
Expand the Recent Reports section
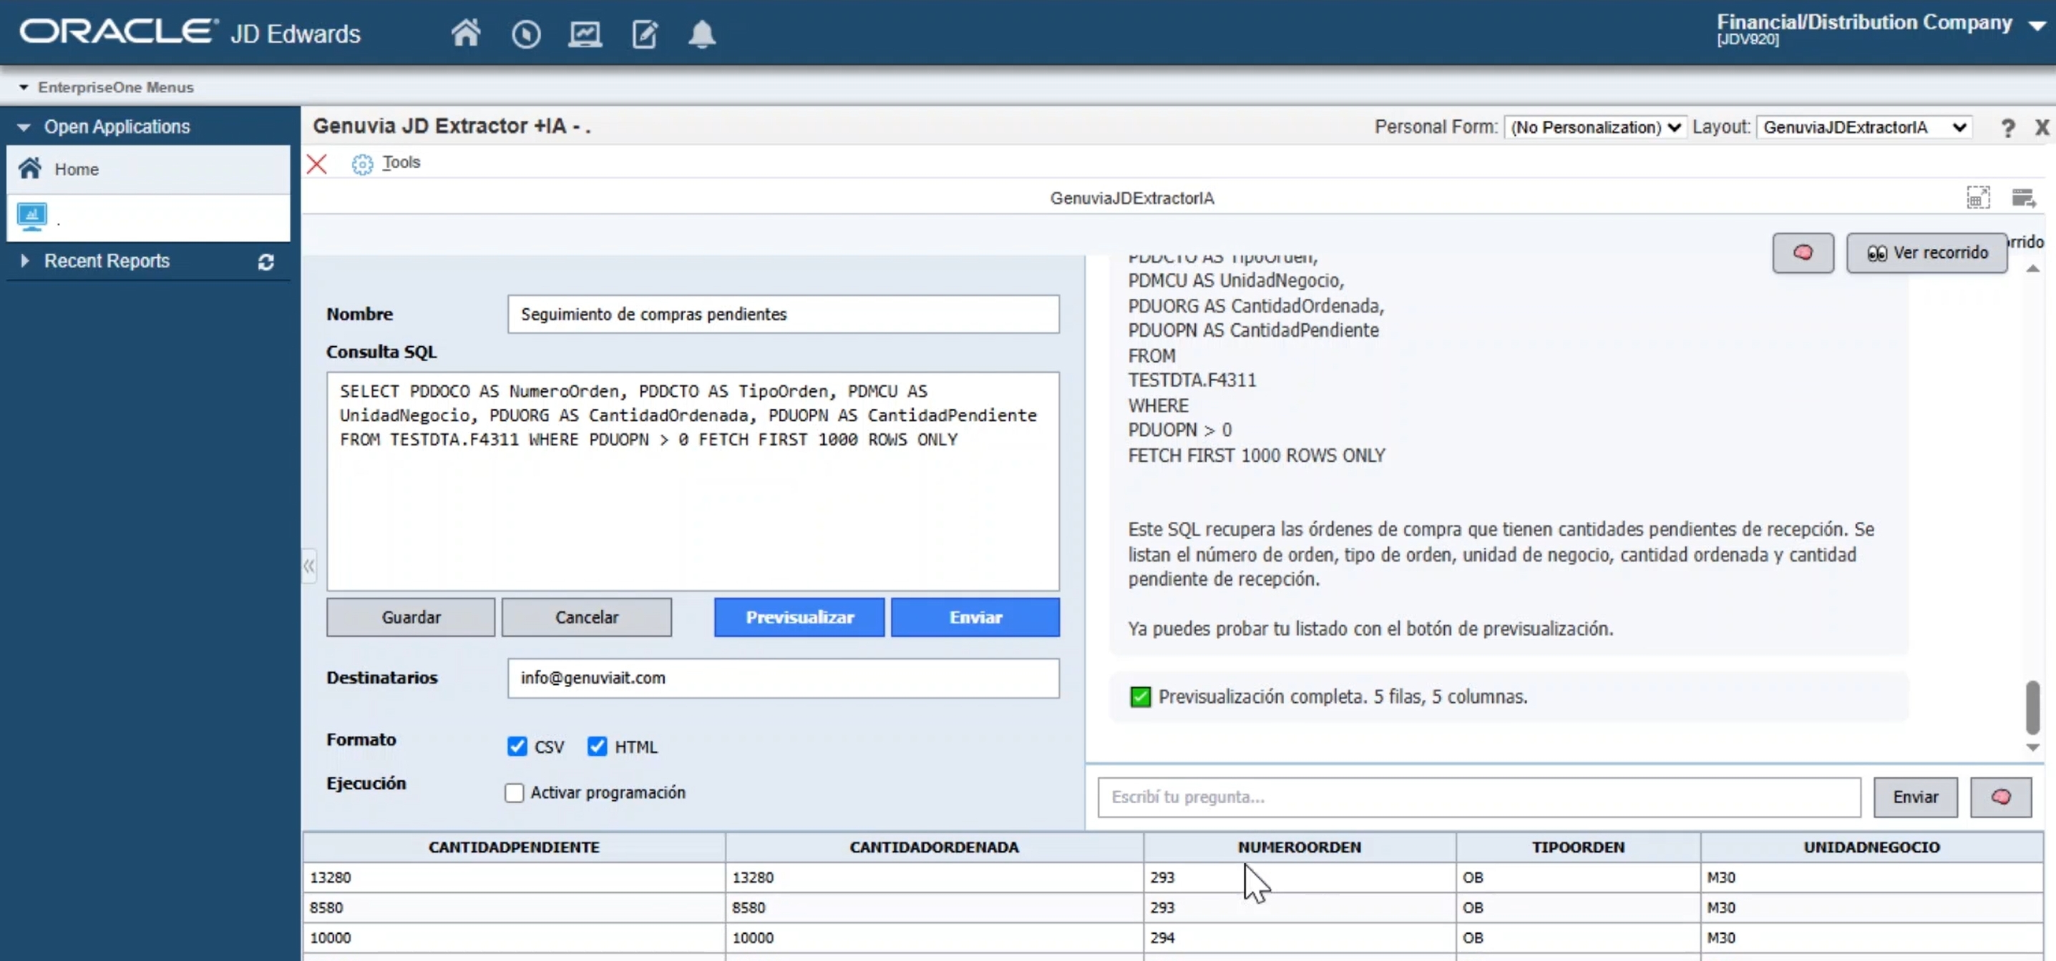pos(25,261)
